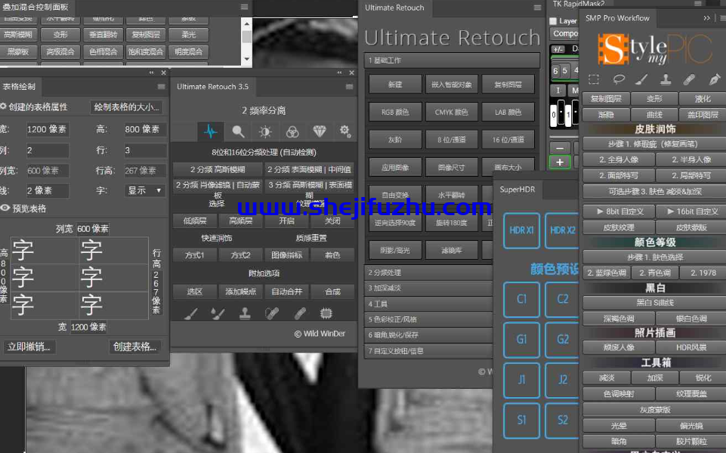Click the 高 800 像素 input field
Viewport: 726px width, 453px height.
point(145,129)
